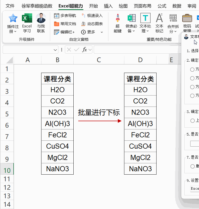This screenshot has height=209, width=199.
Task: Click the select-all corner triangle
Action: [10, 60]
